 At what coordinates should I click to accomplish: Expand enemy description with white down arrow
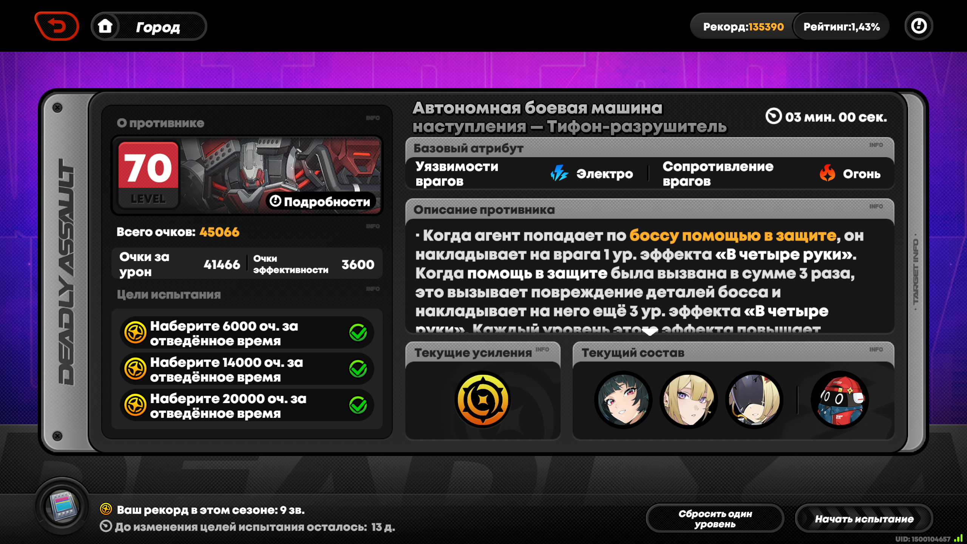650,332
